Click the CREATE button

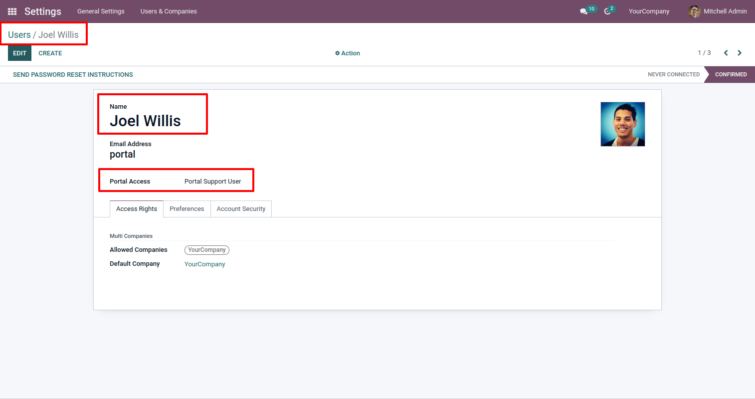50,53
